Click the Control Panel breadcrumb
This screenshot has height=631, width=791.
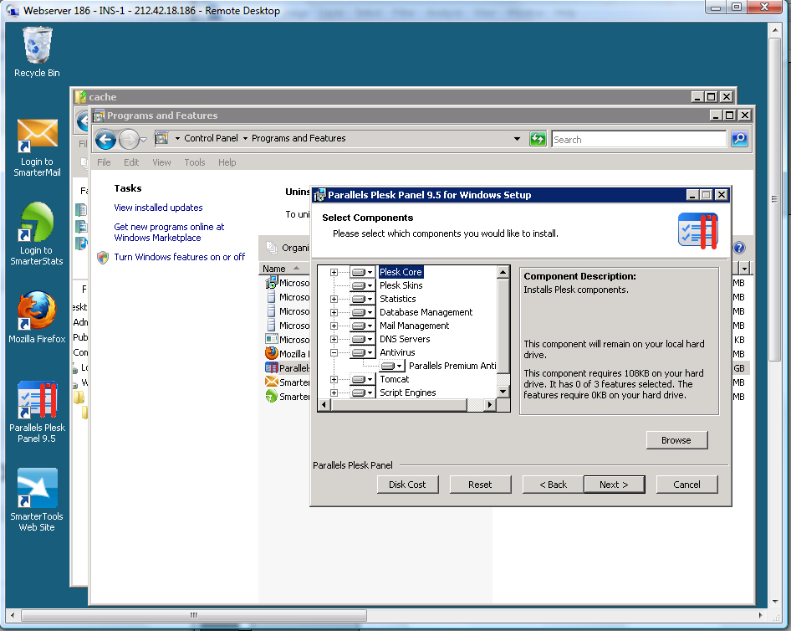(x=211, y=138)
